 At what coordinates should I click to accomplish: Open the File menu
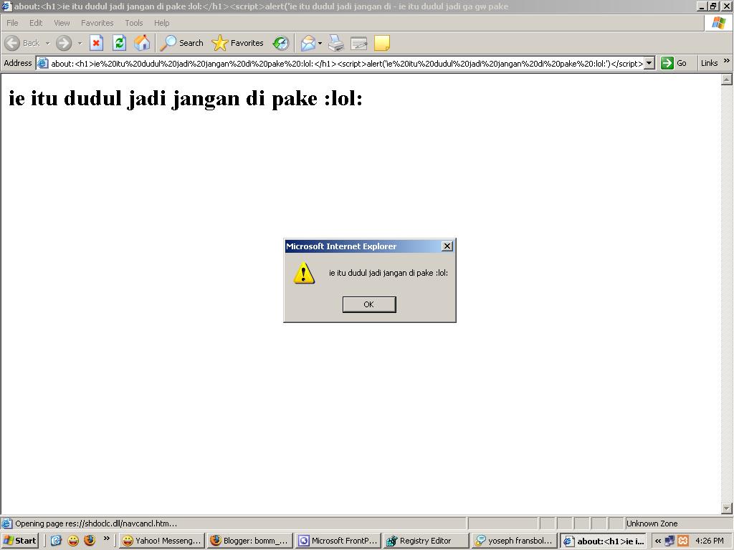click(12, 23)
